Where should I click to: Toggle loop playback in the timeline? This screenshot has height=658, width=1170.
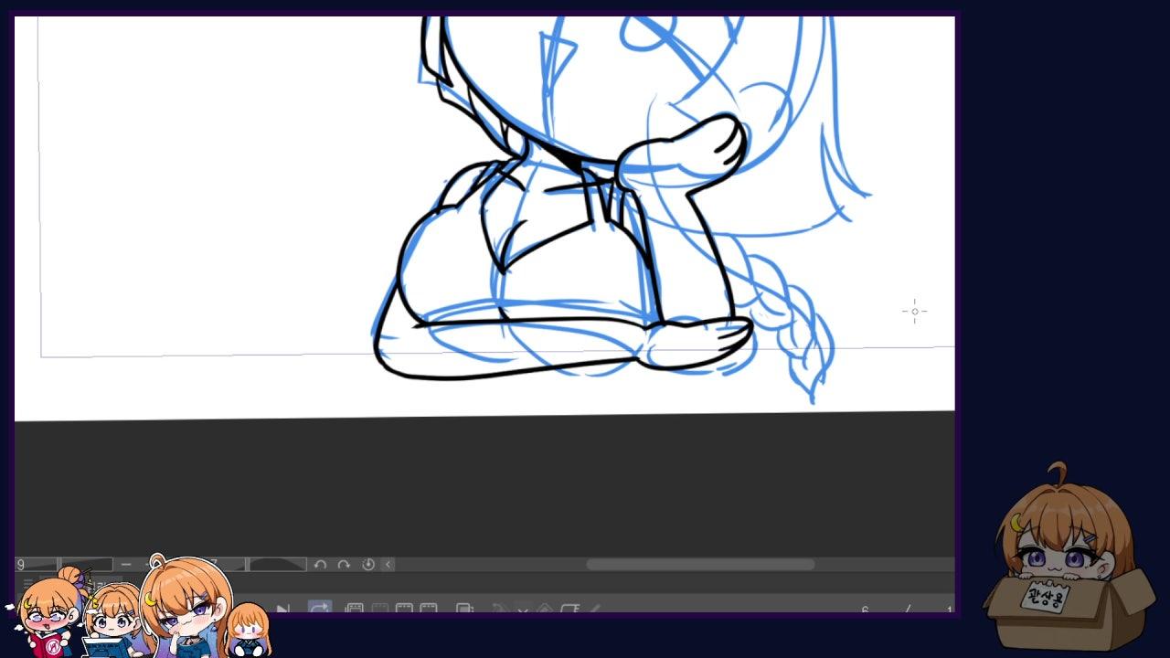(x=319, y=608)
